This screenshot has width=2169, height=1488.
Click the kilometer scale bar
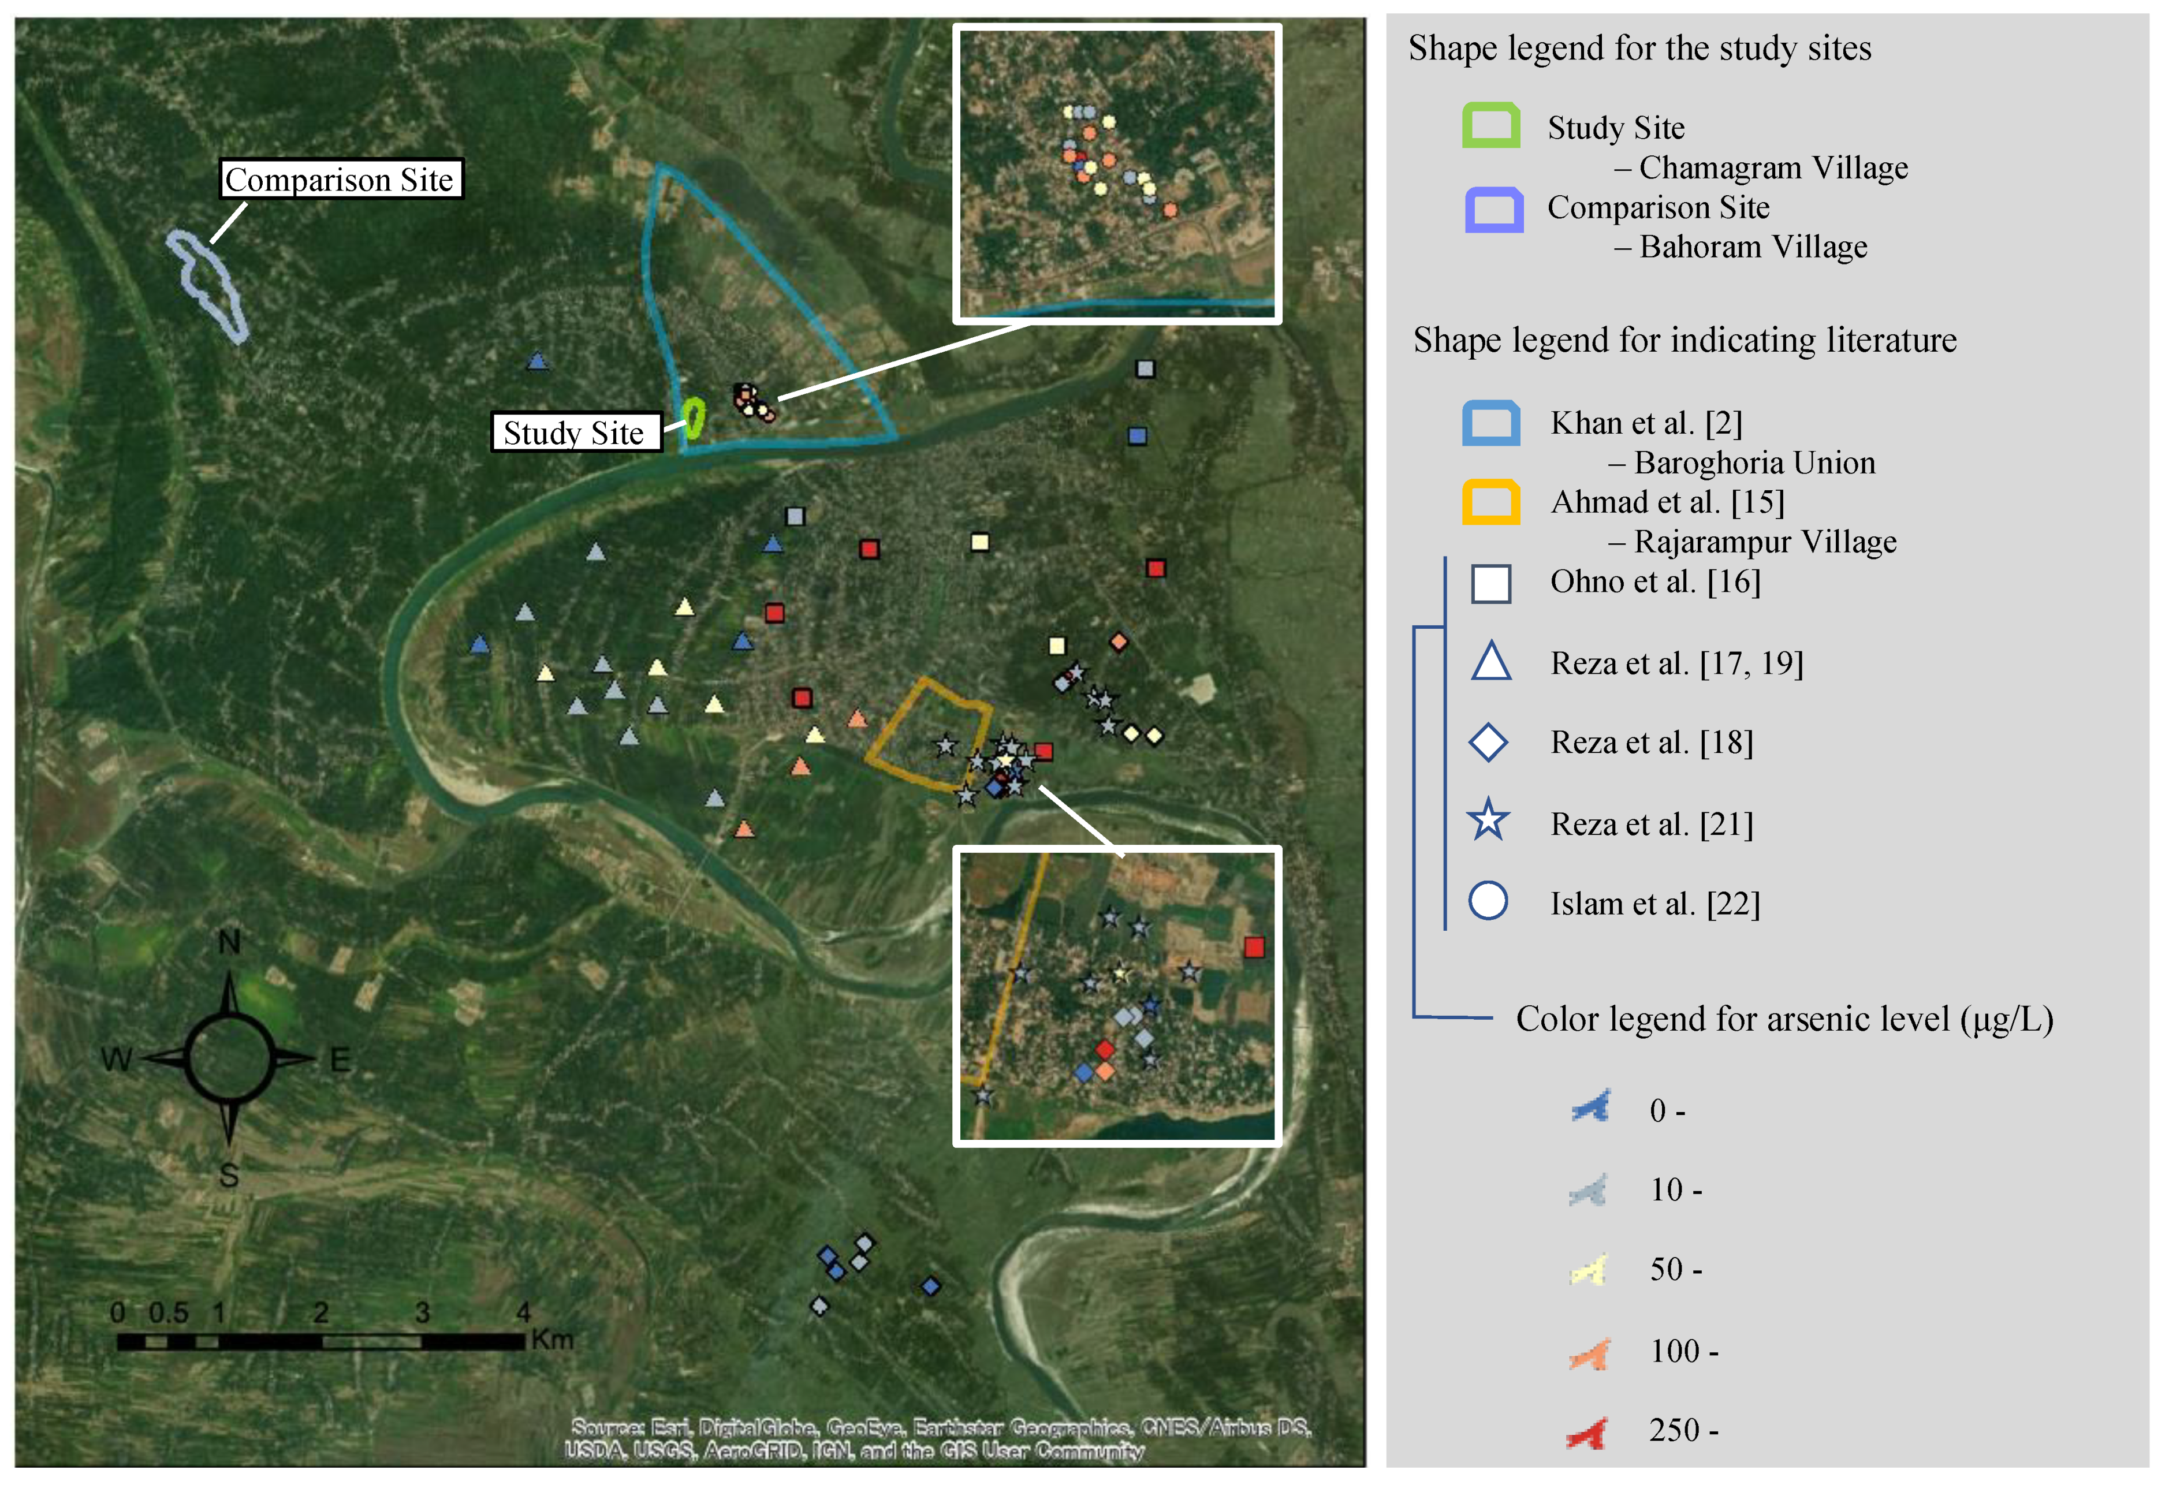pos(320,1341)
